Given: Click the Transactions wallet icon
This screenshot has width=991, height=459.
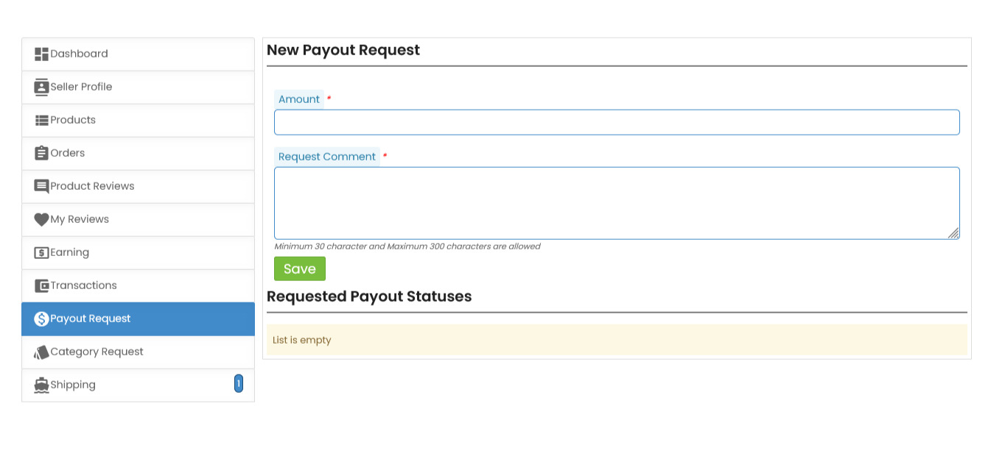Looking at the screenshot, I should 41,285.
